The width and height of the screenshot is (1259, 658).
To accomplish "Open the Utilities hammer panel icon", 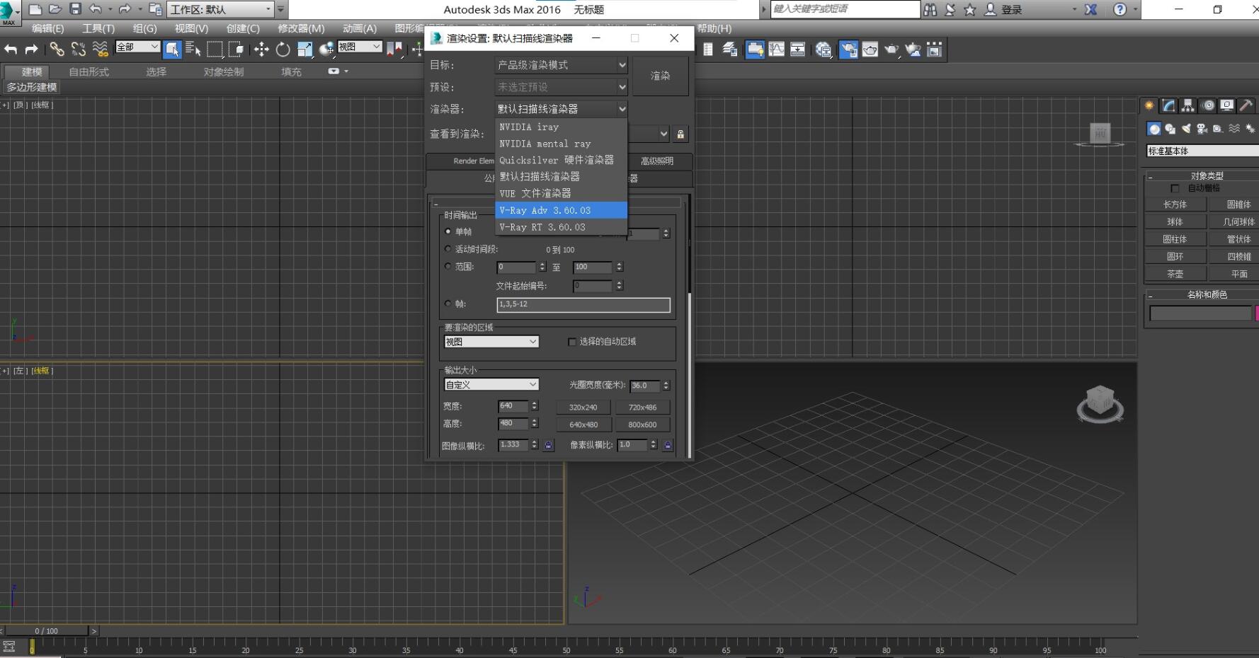I will [1246, 106].
